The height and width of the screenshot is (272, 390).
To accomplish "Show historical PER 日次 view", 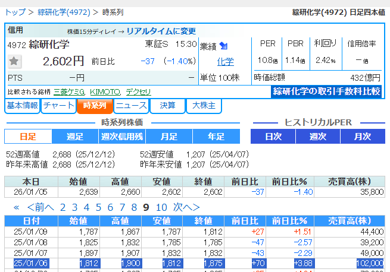I will pos(273,137).
